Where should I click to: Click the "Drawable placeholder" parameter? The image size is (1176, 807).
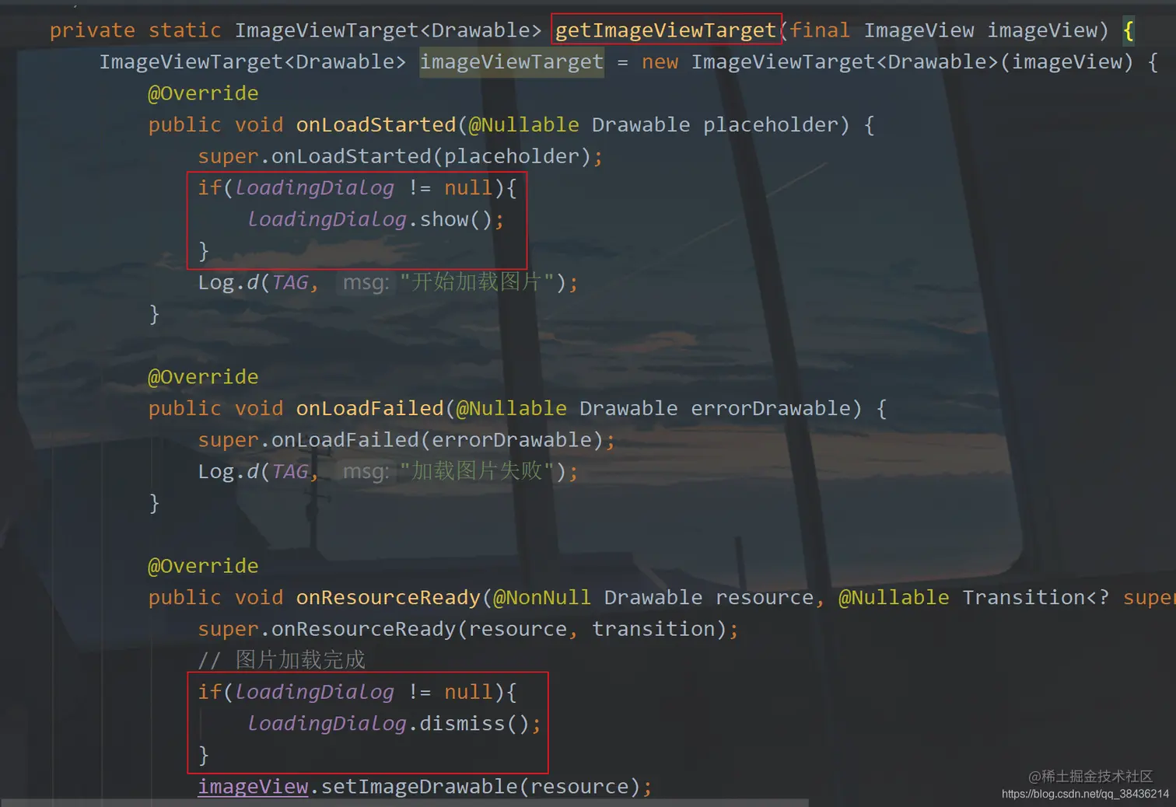715,125
